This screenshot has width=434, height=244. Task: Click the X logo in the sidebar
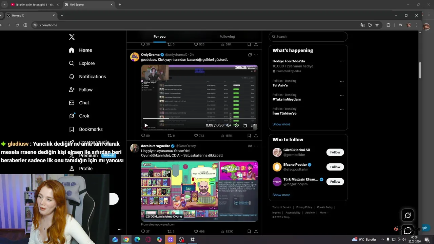point(72,37)
